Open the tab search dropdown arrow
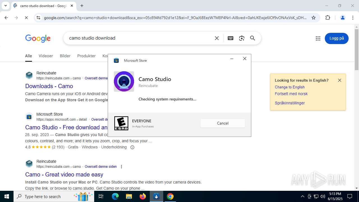The image size is (359, 202). (5, 6)
